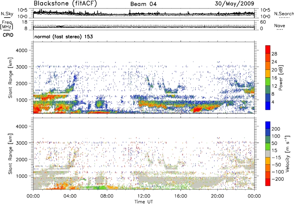The height and width of the screenshot is (204, 294).
Task: Click the Freq. [MHz] axis label
Action: [7, 25]
